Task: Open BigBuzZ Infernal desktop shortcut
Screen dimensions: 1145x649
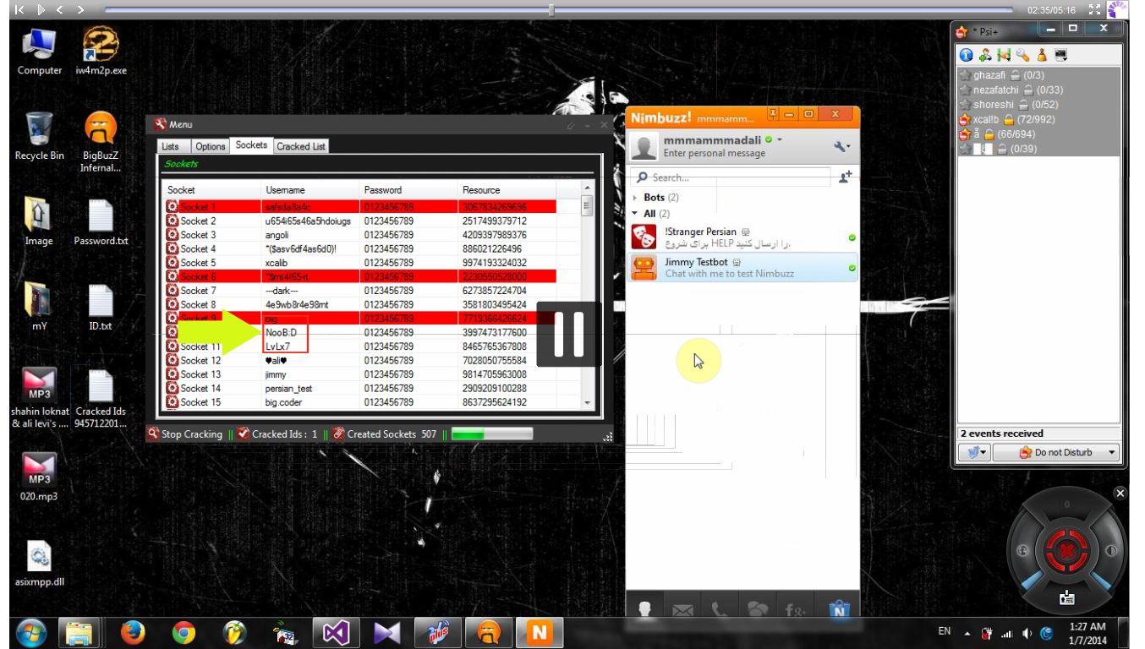Action: click(101, 142)
